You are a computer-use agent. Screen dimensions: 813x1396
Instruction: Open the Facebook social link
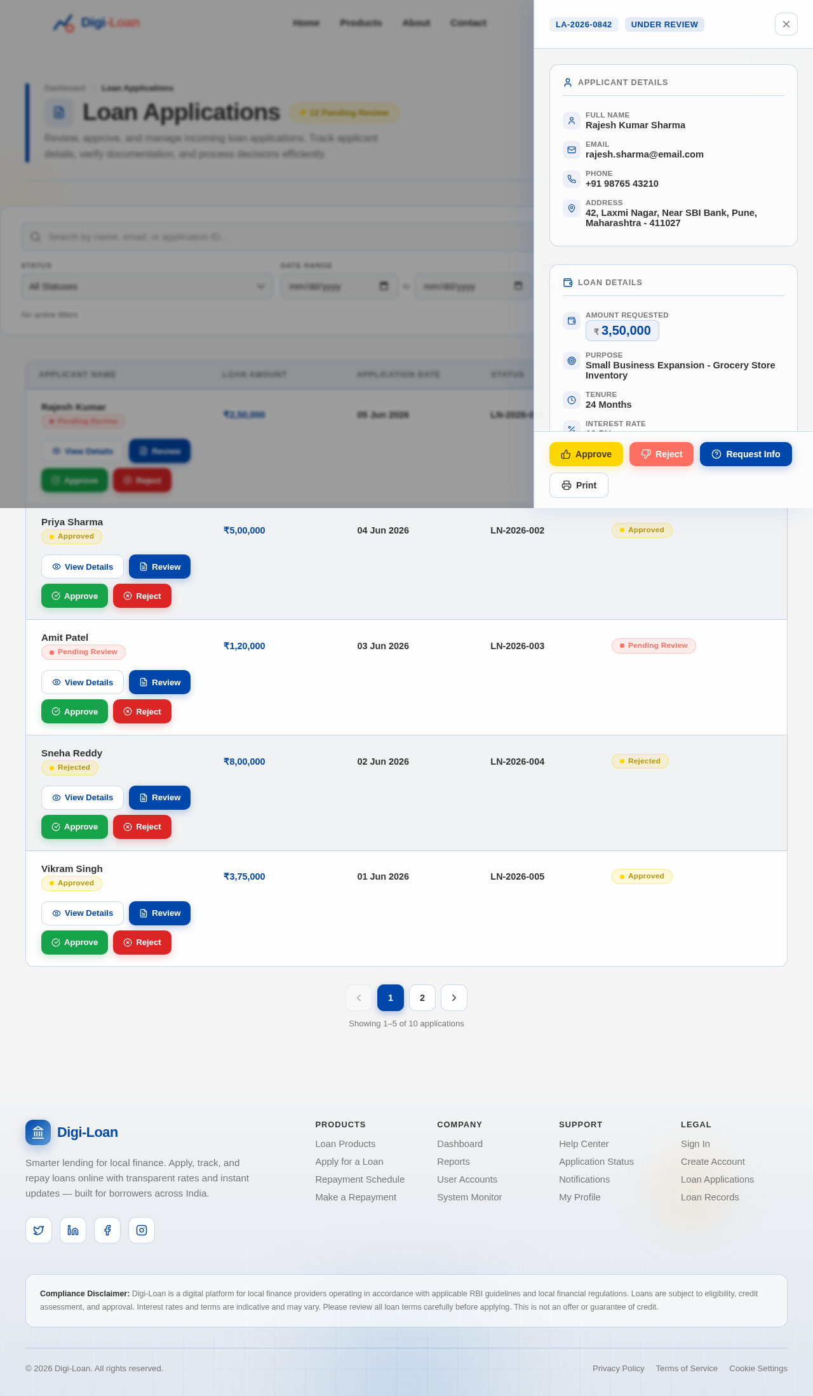(107, 1230)
